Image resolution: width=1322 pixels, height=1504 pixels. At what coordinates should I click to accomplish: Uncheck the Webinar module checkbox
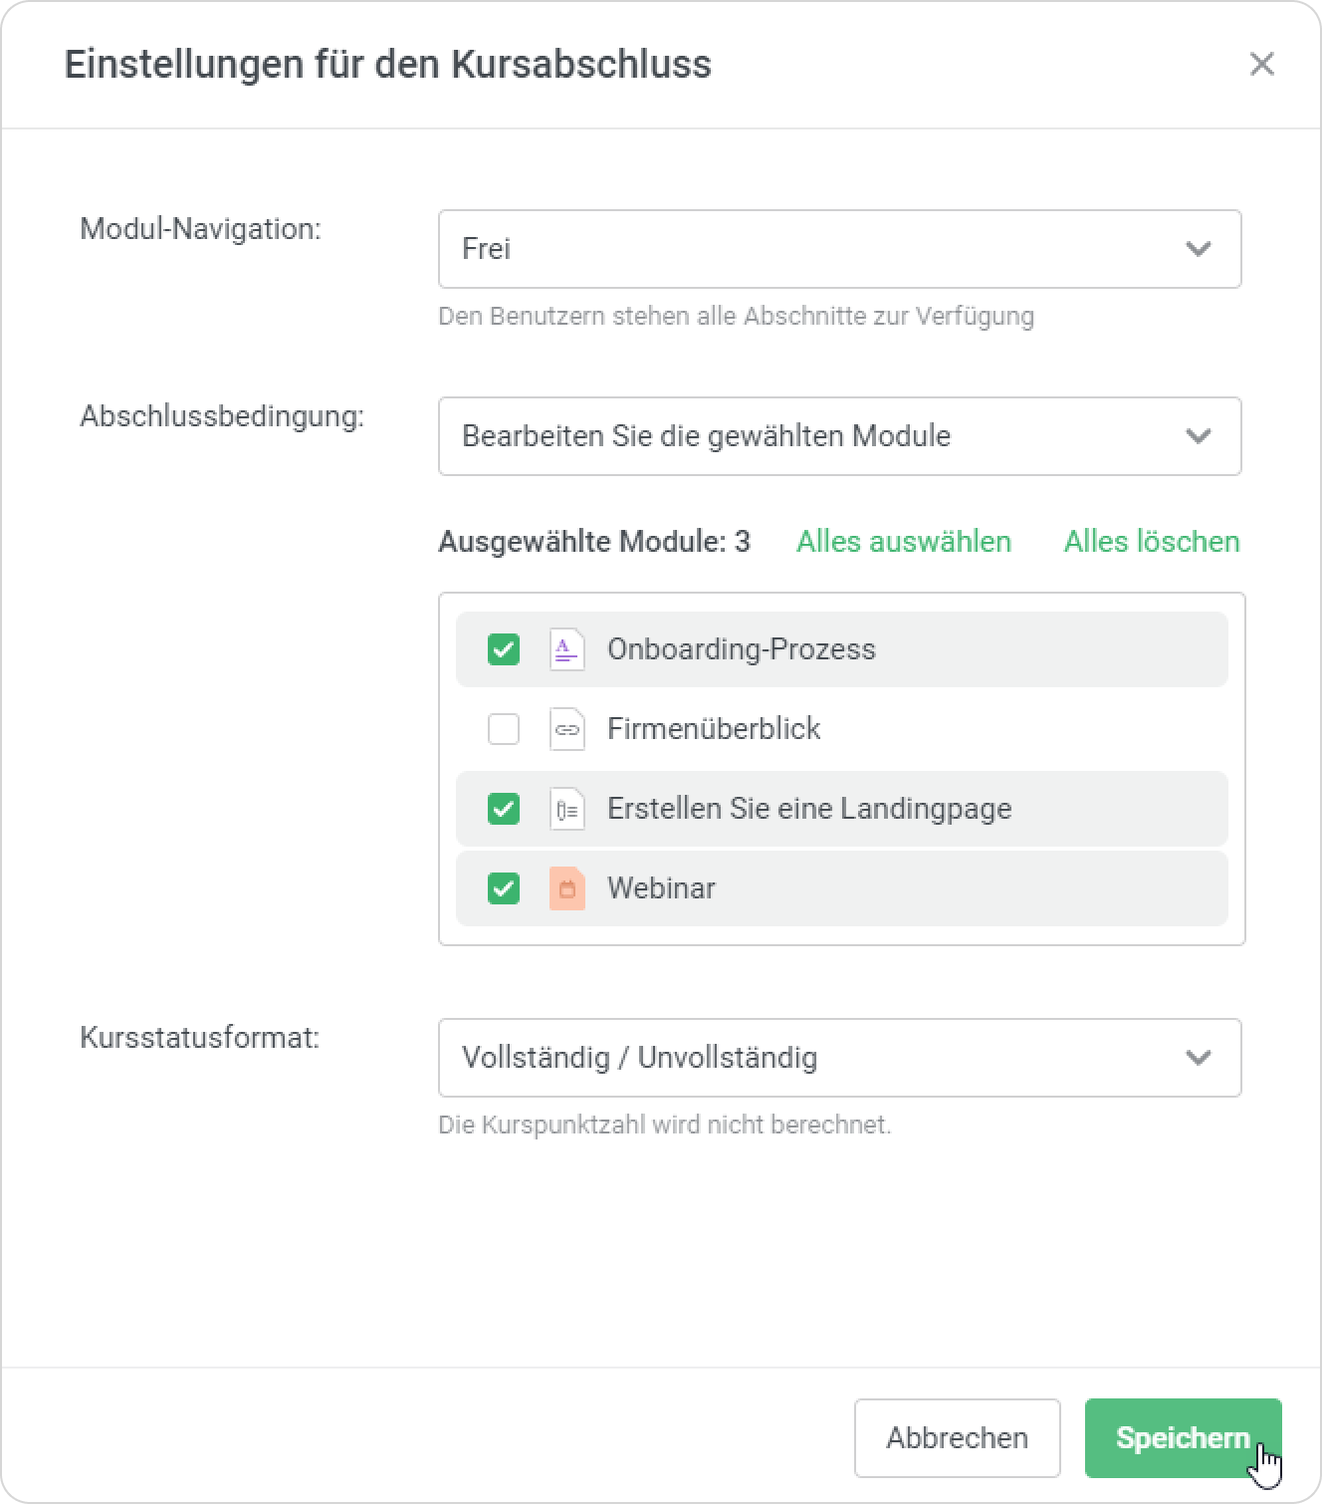point(504,888)
